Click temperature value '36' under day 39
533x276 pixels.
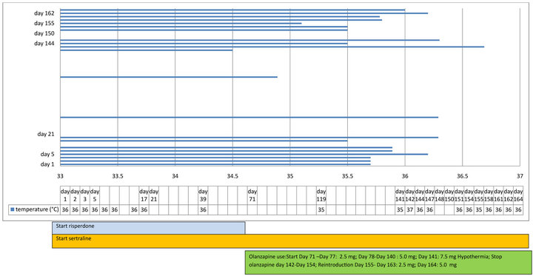[x=204, y=210]
